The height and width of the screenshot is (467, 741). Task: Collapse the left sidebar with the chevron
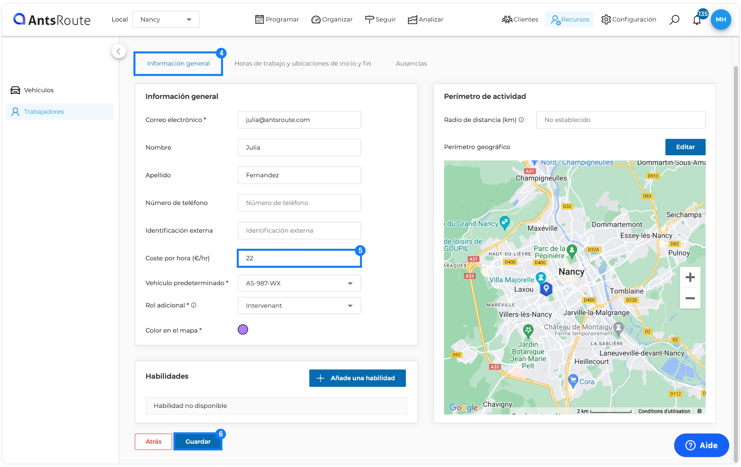click(119, 51)
